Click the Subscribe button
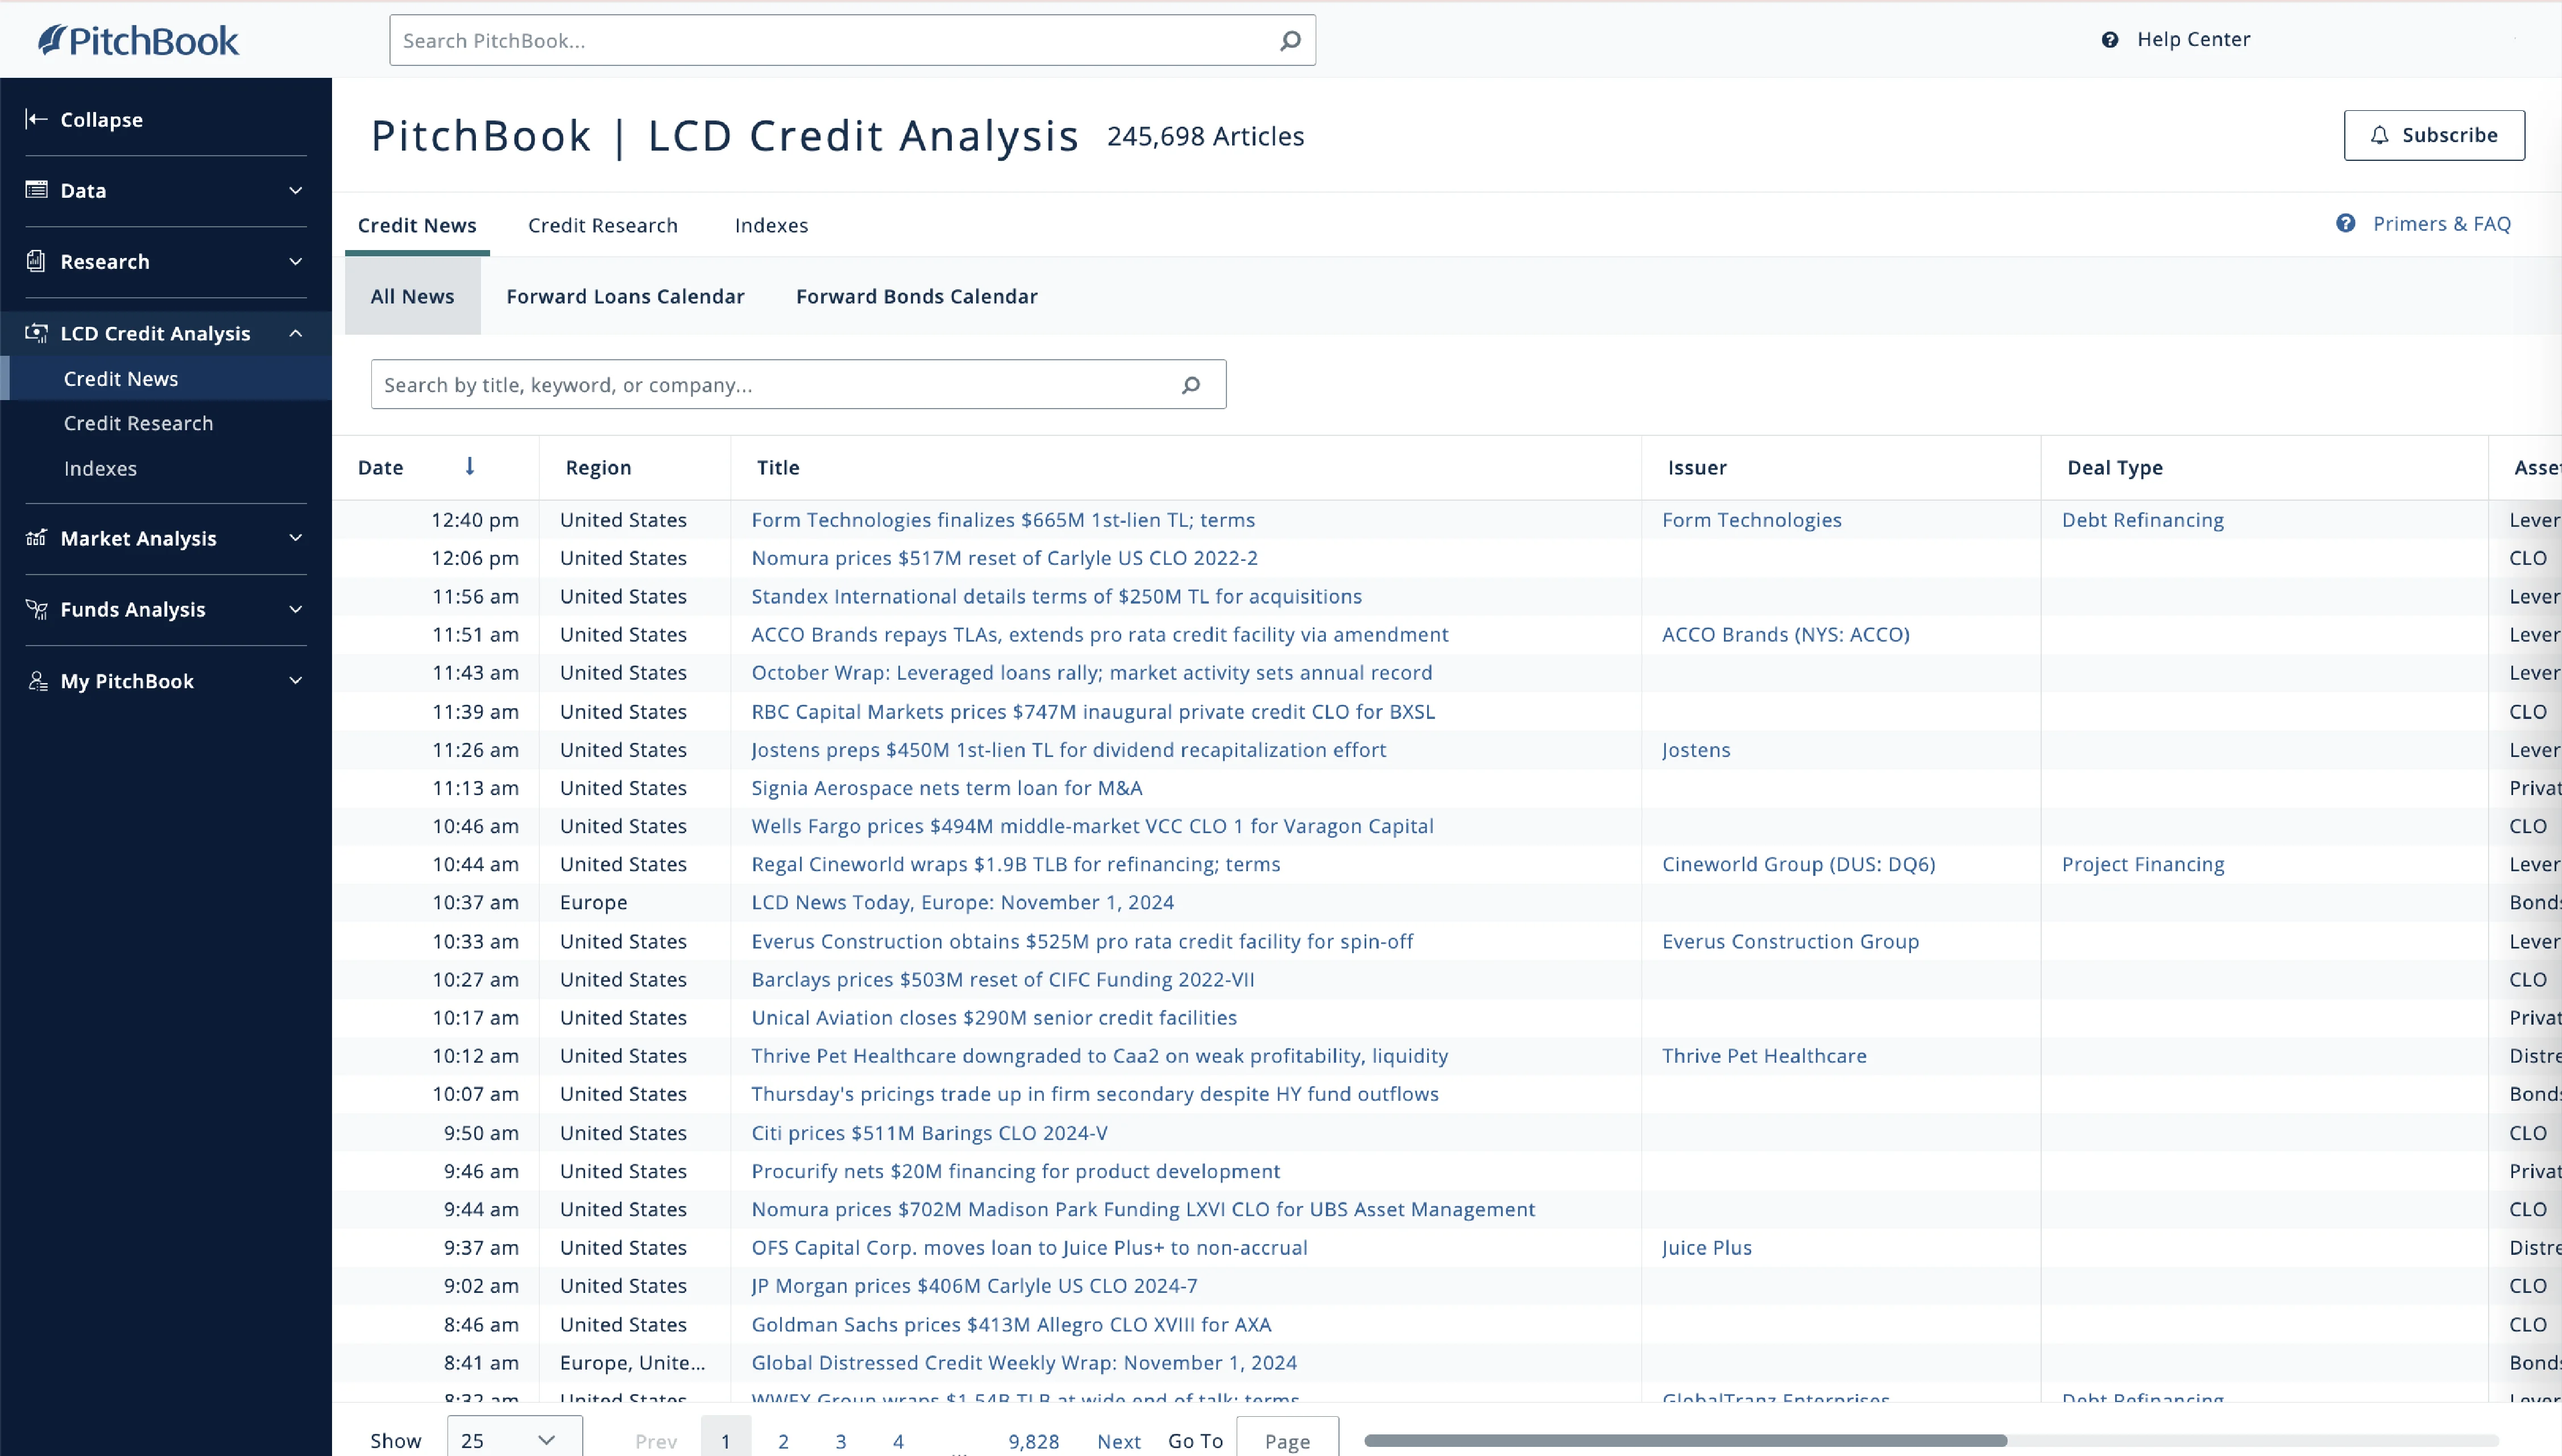This screenshot has height=1456, width=2562. coord(2434,135)
